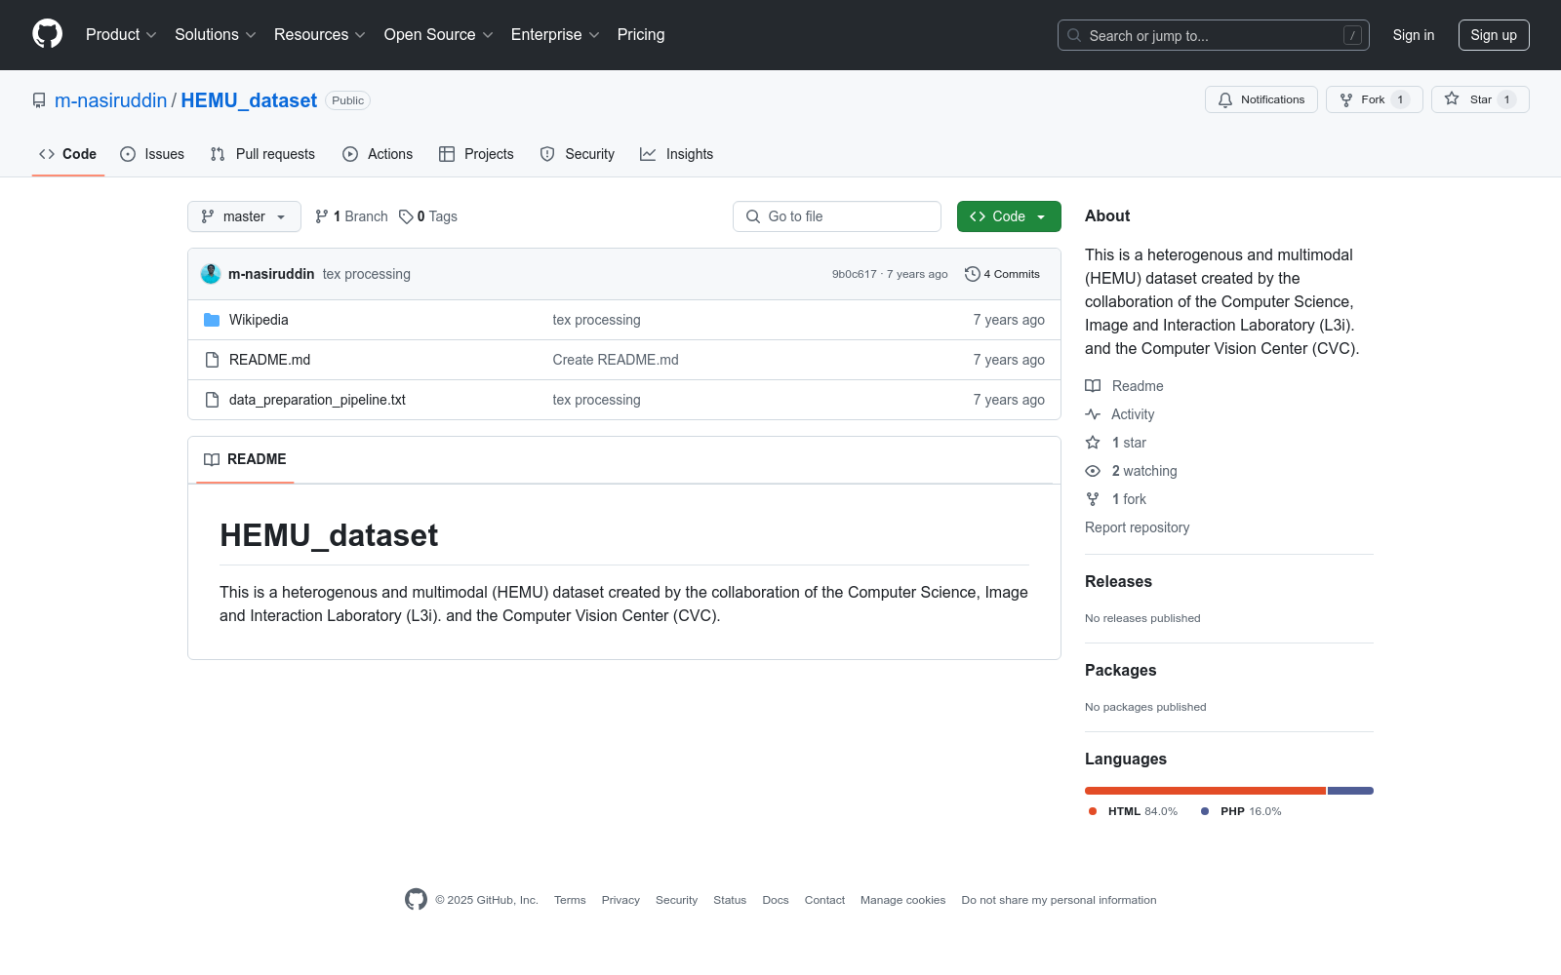Click the data_preparation_pipeline.txt file icon
The image size is (1561, 975).
click(x=212, y=400)
